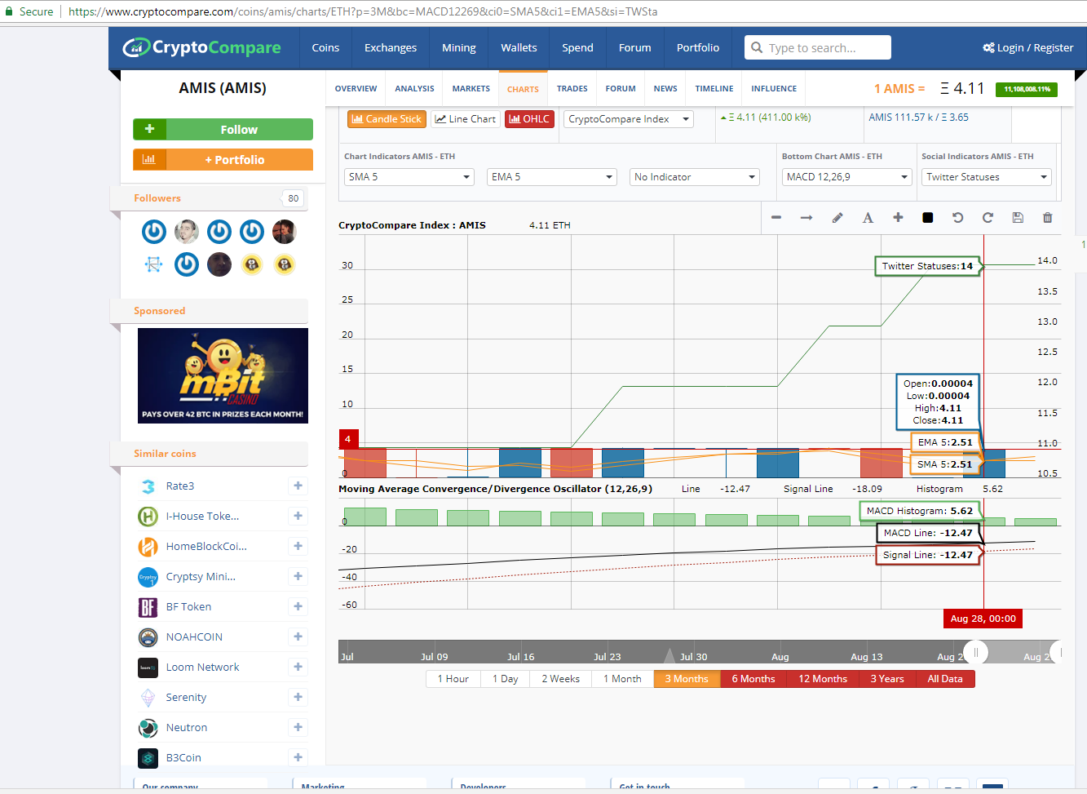
Task: Set chart range to All Data
Action: (x=945, y=679)
